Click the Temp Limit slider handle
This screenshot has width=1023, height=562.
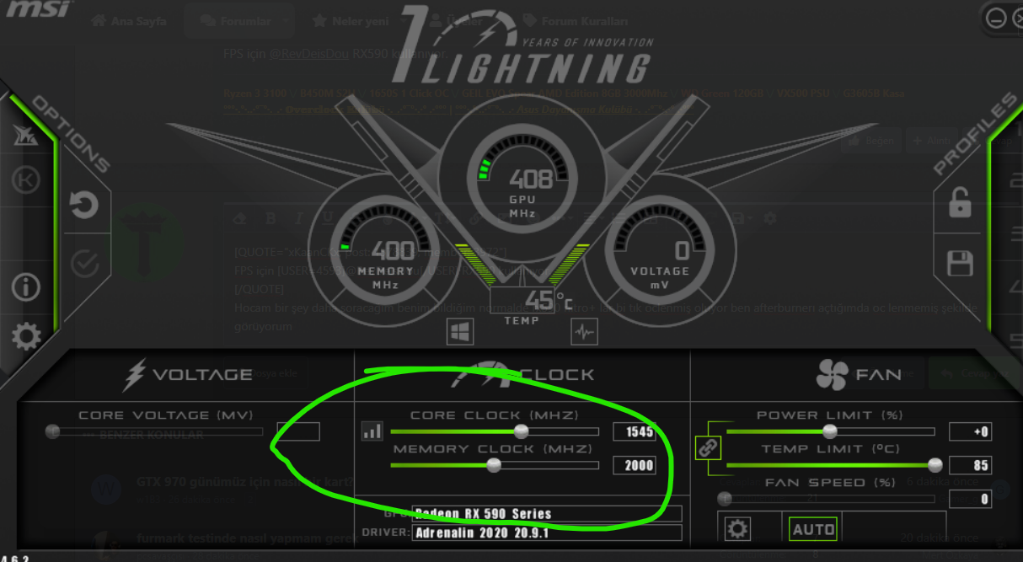[x=935, y=465]
